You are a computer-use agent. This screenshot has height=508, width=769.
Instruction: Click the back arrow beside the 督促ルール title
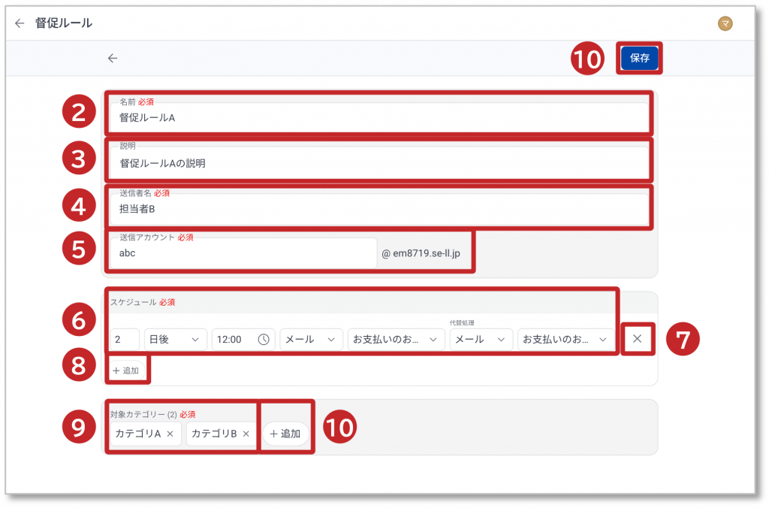tap(20, 23)
